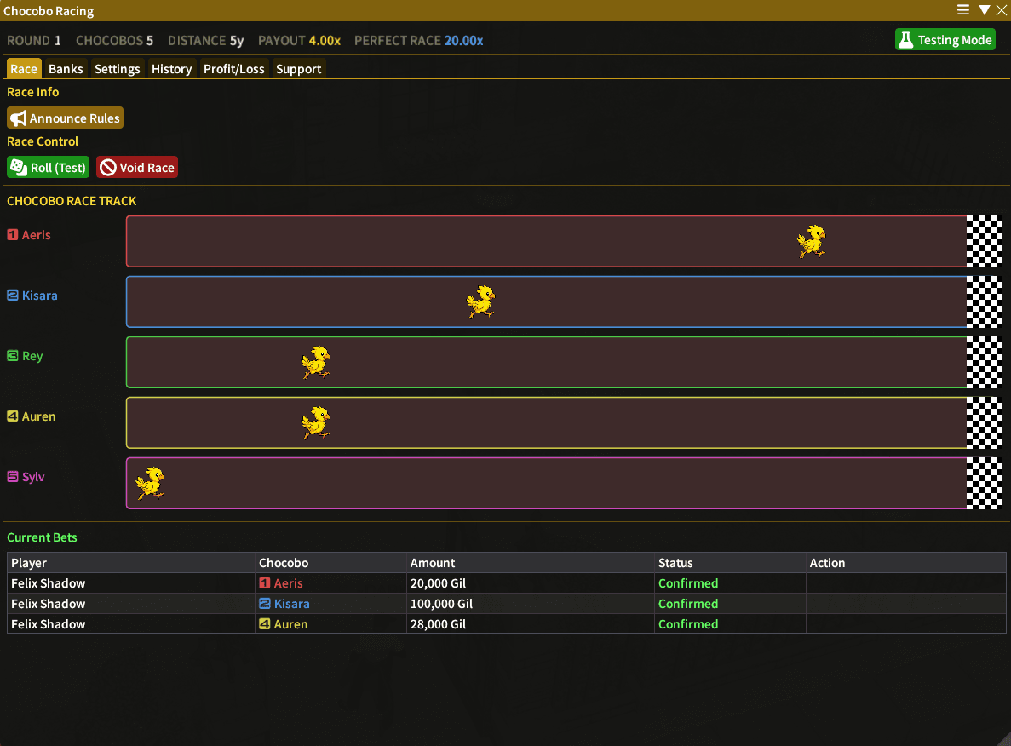Close the Chocobo Racing window

coord(1002,9)
